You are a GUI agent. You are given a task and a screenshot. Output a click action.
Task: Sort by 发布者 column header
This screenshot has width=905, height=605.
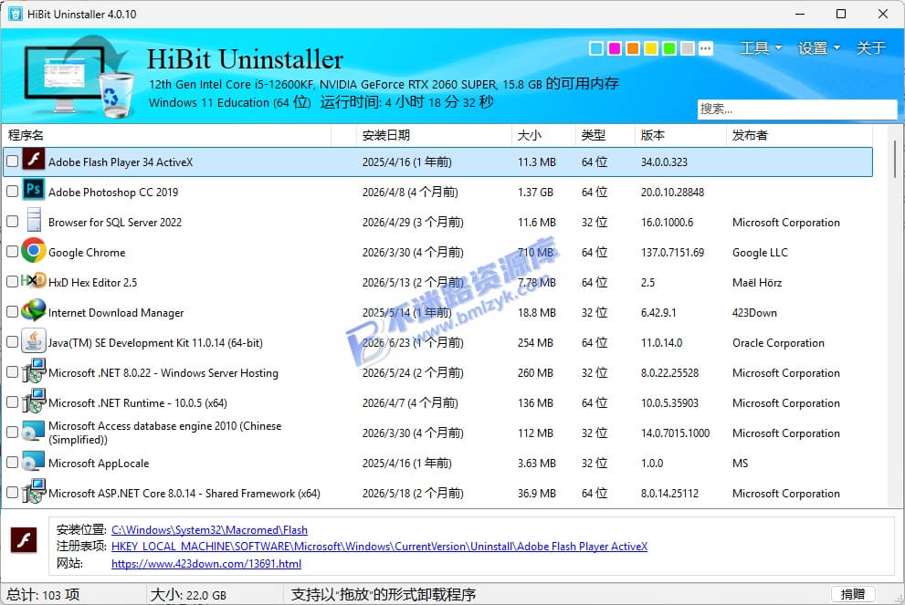[x=799, y=135]
